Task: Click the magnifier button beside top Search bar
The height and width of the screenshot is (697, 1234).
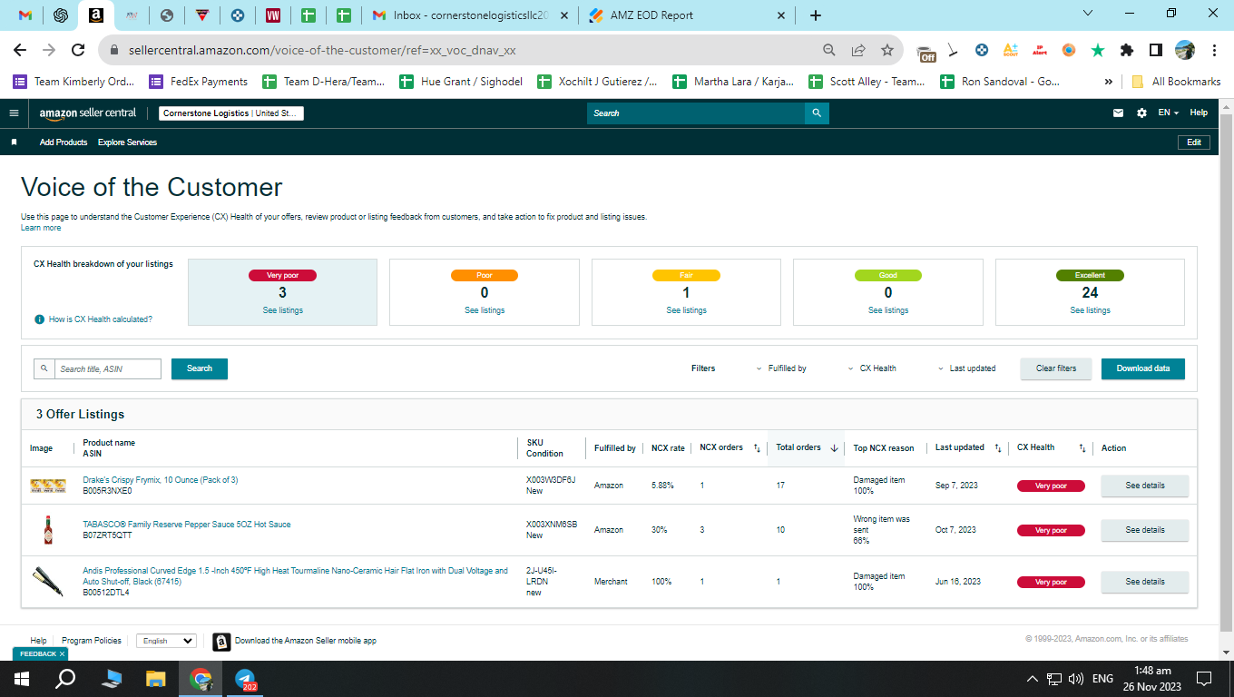Action: (817, 113)
